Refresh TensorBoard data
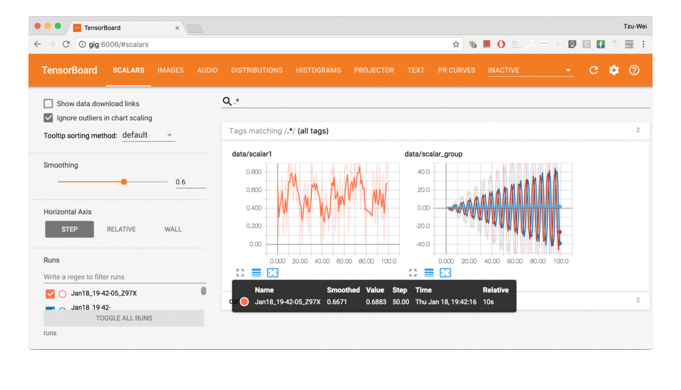The height and width of the screenshot is (390, 681). click(593, 70)
